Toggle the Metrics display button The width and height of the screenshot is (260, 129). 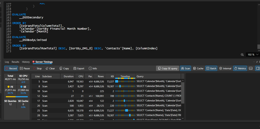[240, 68]
